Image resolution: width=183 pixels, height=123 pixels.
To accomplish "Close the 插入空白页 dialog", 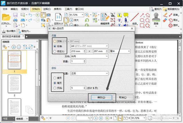I will click(132, 29).
